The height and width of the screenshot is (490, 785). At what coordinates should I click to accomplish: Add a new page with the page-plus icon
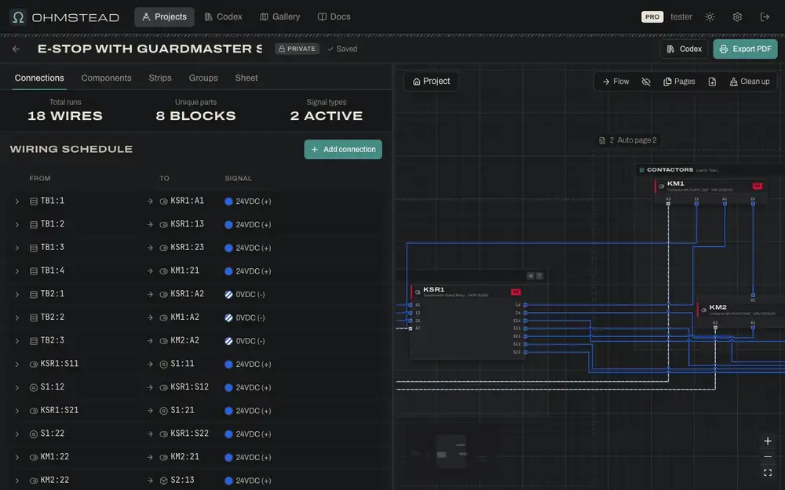pyautogui.click(x=712, y=82)
